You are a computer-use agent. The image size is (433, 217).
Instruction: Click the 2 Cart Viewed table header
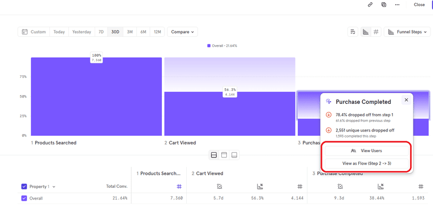tap(207, 173)
